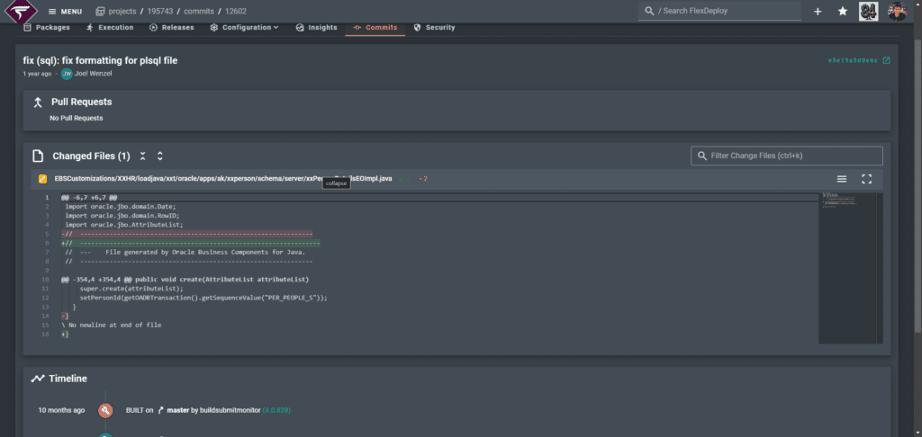Switch to Security tab

435,27
